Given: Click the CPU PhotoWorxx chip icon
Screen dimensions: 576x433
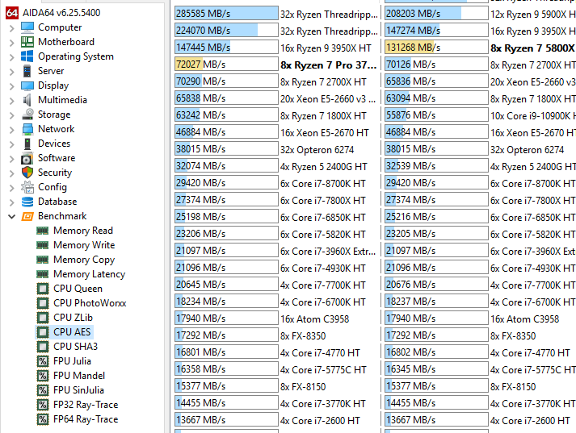Looking at the screenshot, I should click(43, 303).
